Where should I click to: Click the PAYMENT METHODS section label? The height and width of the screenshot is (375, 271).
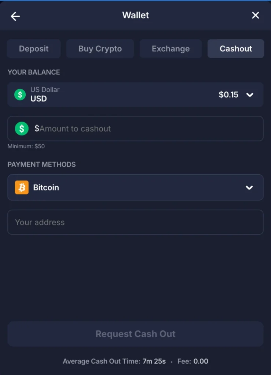[41, 164]
